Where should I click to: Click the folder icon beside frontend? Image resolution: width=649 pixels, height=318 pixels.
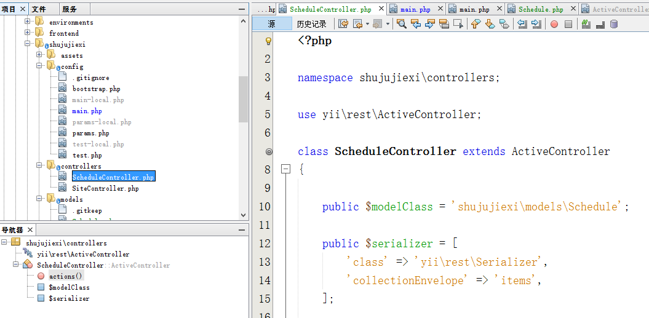pyautogui.click(x=39, y=33)
